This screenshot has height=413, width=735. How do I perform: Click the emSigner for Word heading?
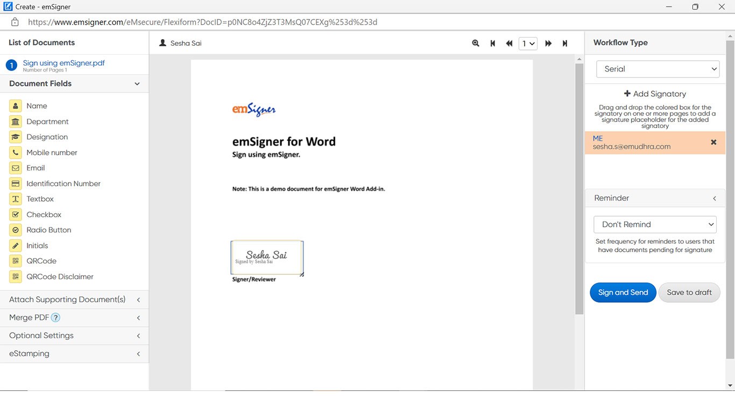click(284, 141)
